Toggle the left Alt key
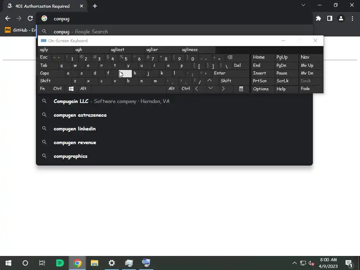Screen dimensions: 360x270 point(84,89)
